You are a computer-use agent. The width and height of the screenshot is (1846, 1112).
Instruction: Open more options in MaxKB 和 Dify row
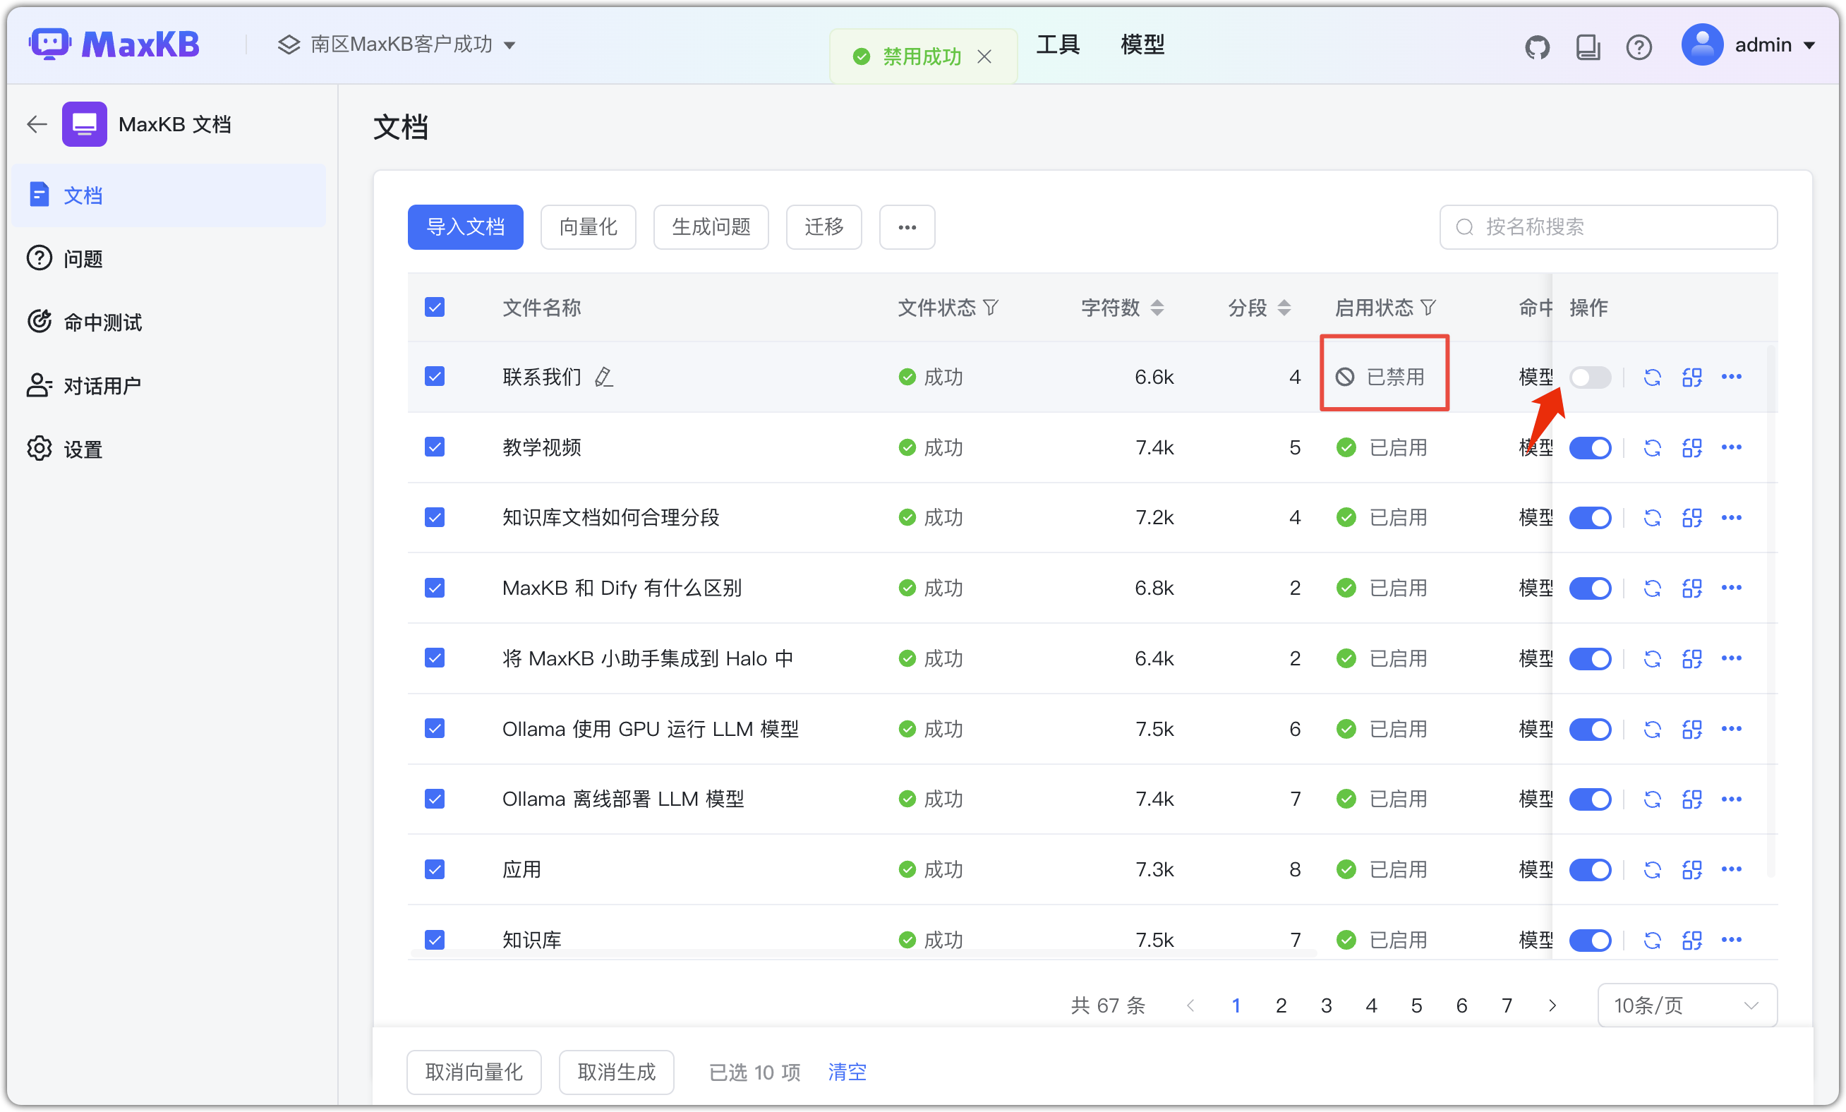coord(1732,588)
